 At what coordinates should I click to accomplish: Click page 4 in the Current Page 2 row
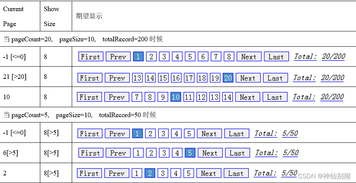point(175,173)
